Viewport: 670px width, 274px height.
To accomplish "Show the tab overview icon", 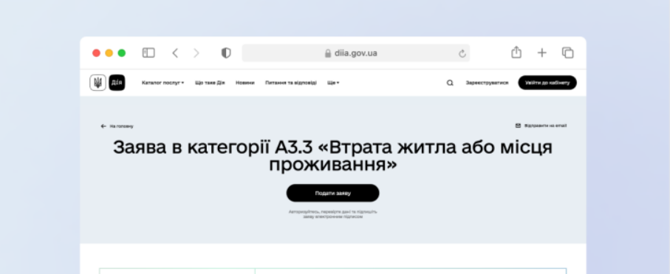I will pyautogui.click(x=567, y=53).
